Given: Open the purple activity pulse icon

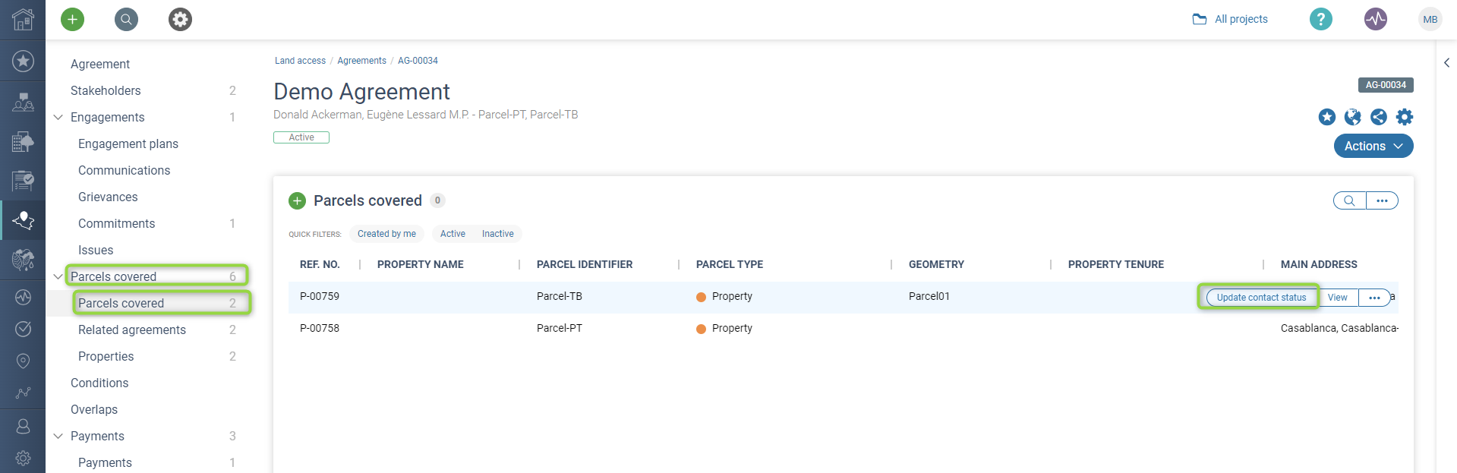Looking at the screenshot, I should tap(1376, 19).
